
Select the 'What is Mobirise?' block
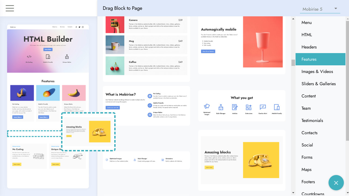pyautogui.click(x=146, y=106)
